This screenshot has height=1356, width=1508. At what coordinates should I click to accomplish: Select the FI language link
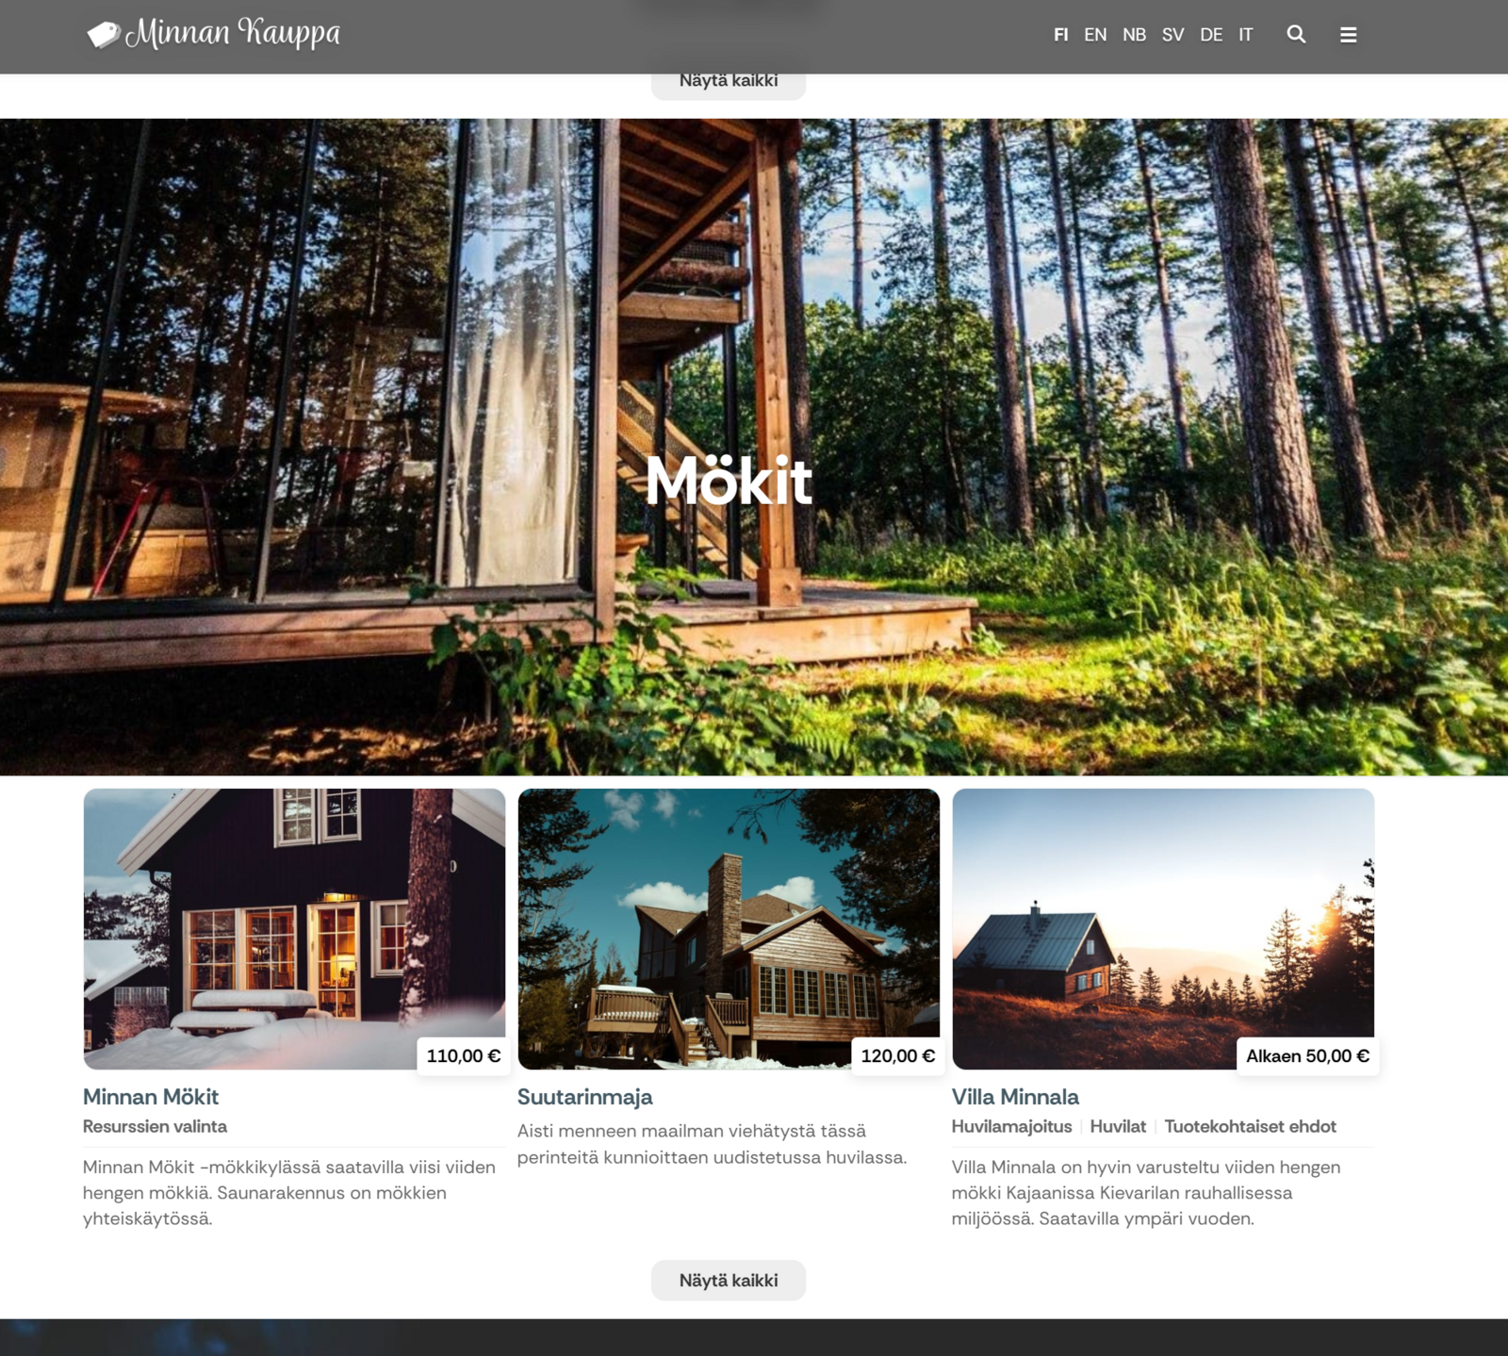point(1060,35)
